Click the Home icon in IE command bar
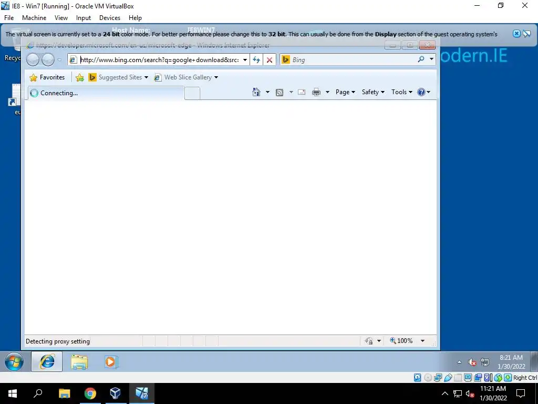Screen dimensions: 538x404 (x=256, y=92)
